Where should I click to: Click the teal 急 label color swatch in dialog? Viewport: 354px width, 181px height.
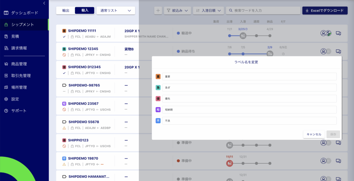(x=158, y=88)
